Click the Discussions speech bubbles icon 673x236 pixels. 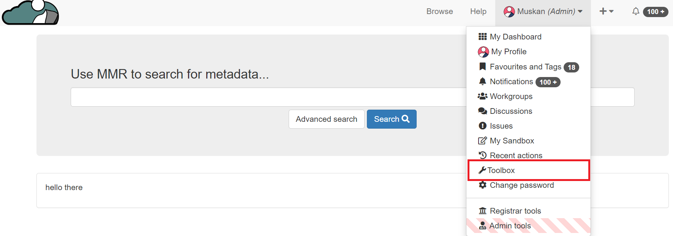pyautogui.click(x=482, y=111)
